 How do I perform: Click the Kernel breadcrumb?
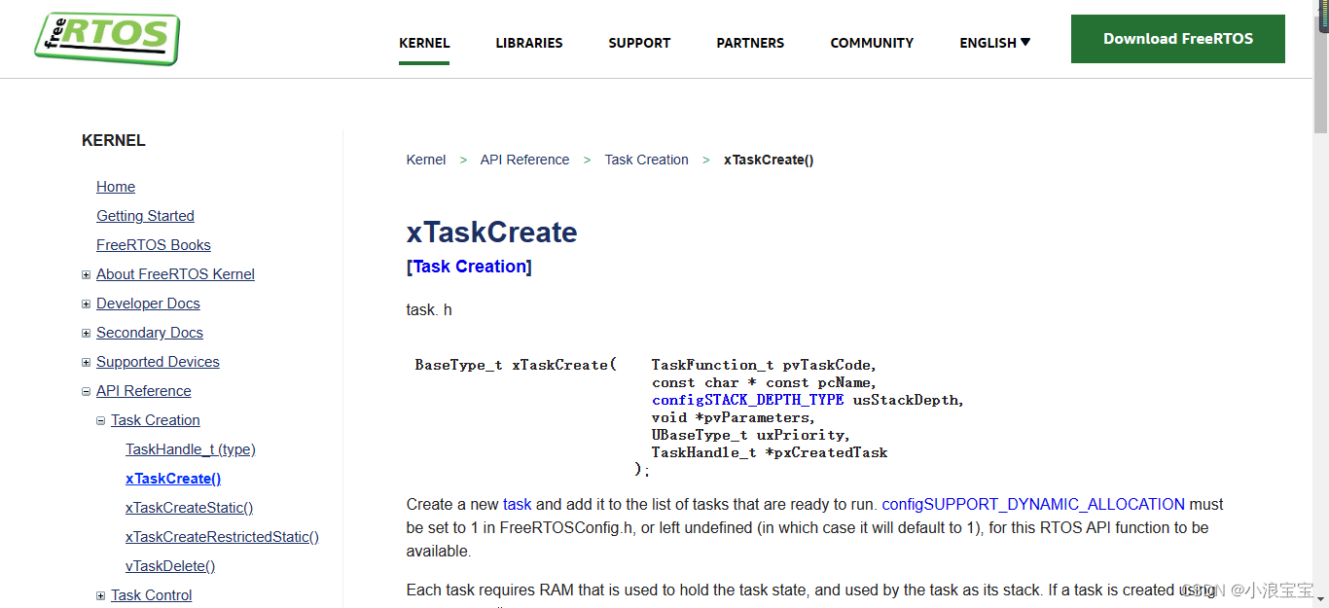[x=426, y=160]
